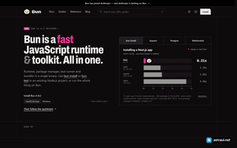Click the pink NEW badge
Viewport: 237px width, 148px height.
click(27, 28)
